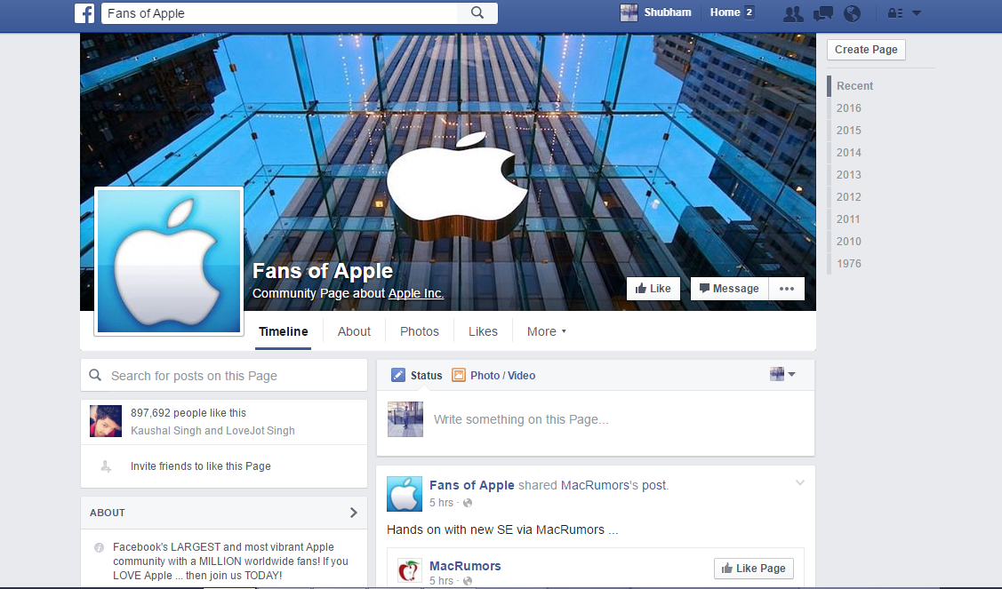This screenshot has height=589, width=1002.
Task: Click Write something on this Page field
Action: pos(521,419)
